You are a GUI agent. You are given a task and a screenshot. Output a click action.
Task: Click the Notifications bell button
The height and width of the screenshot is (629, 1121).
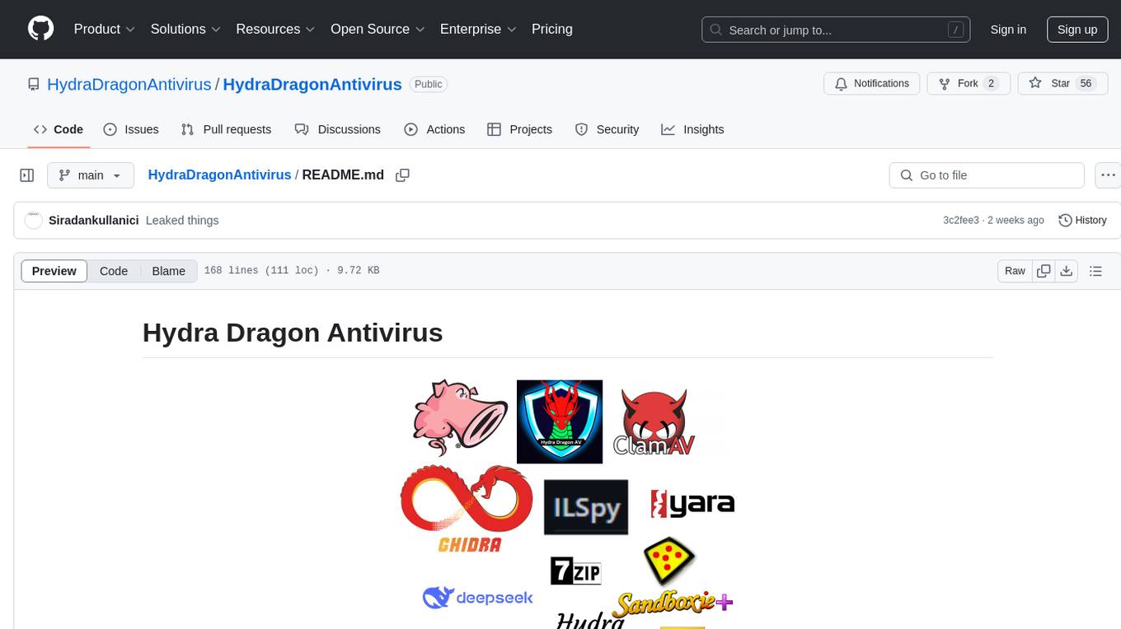(872, 84)
